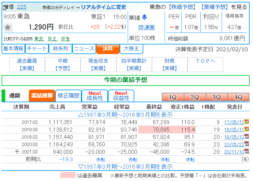Select the 決算 tab

pyautogui.click(x=108, y=49)
